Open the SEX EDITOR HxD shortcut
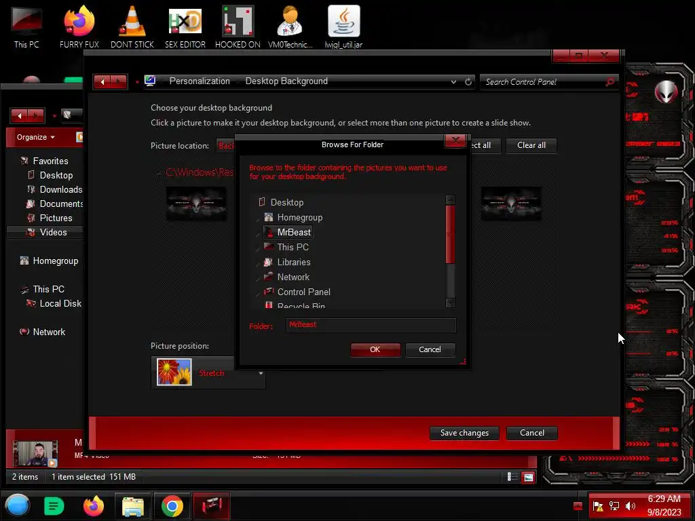This screenshot has height=521, width=695. click(x=185, y=26)
